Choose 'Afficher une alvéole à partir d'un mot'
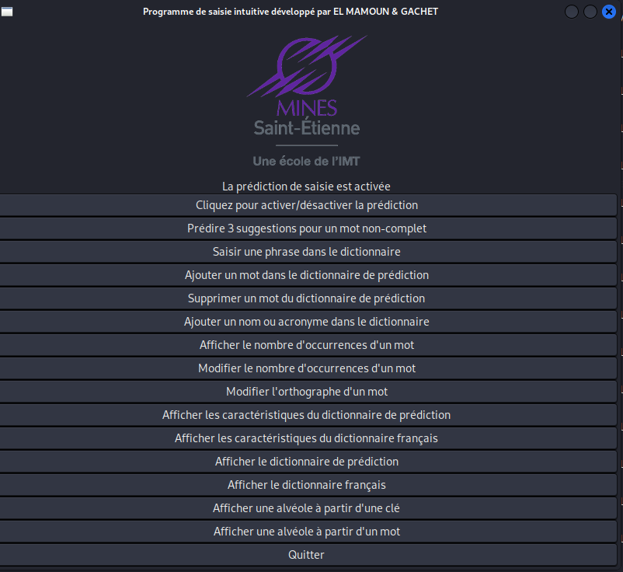Image resolution: width=623 pixels, height=572 pixels. pos(307,532)
